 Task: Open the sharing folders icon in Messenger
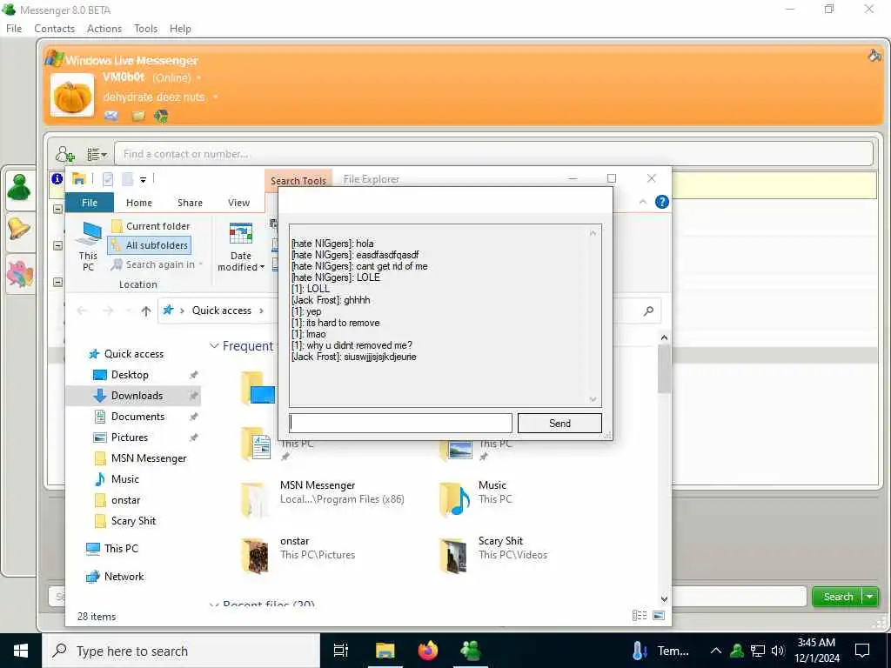(138, 116)
